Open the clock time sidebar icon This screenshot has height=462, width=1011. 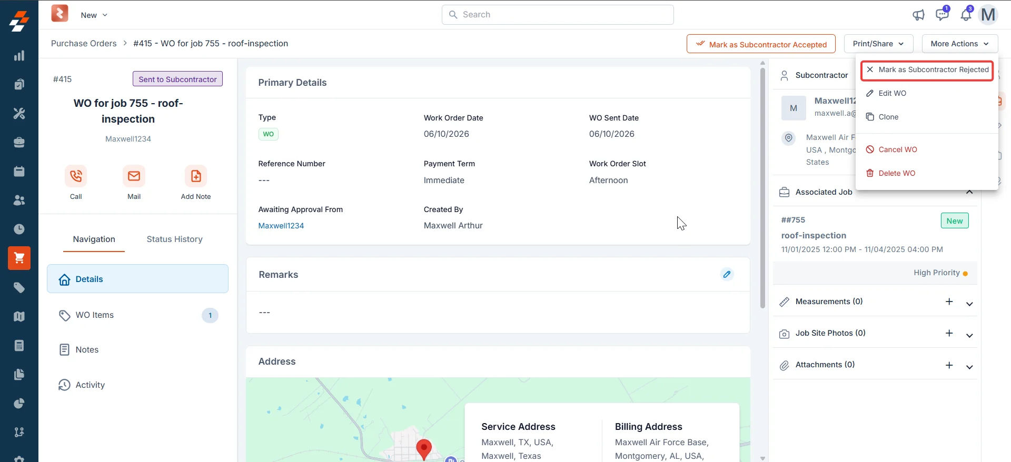(19, 229)
